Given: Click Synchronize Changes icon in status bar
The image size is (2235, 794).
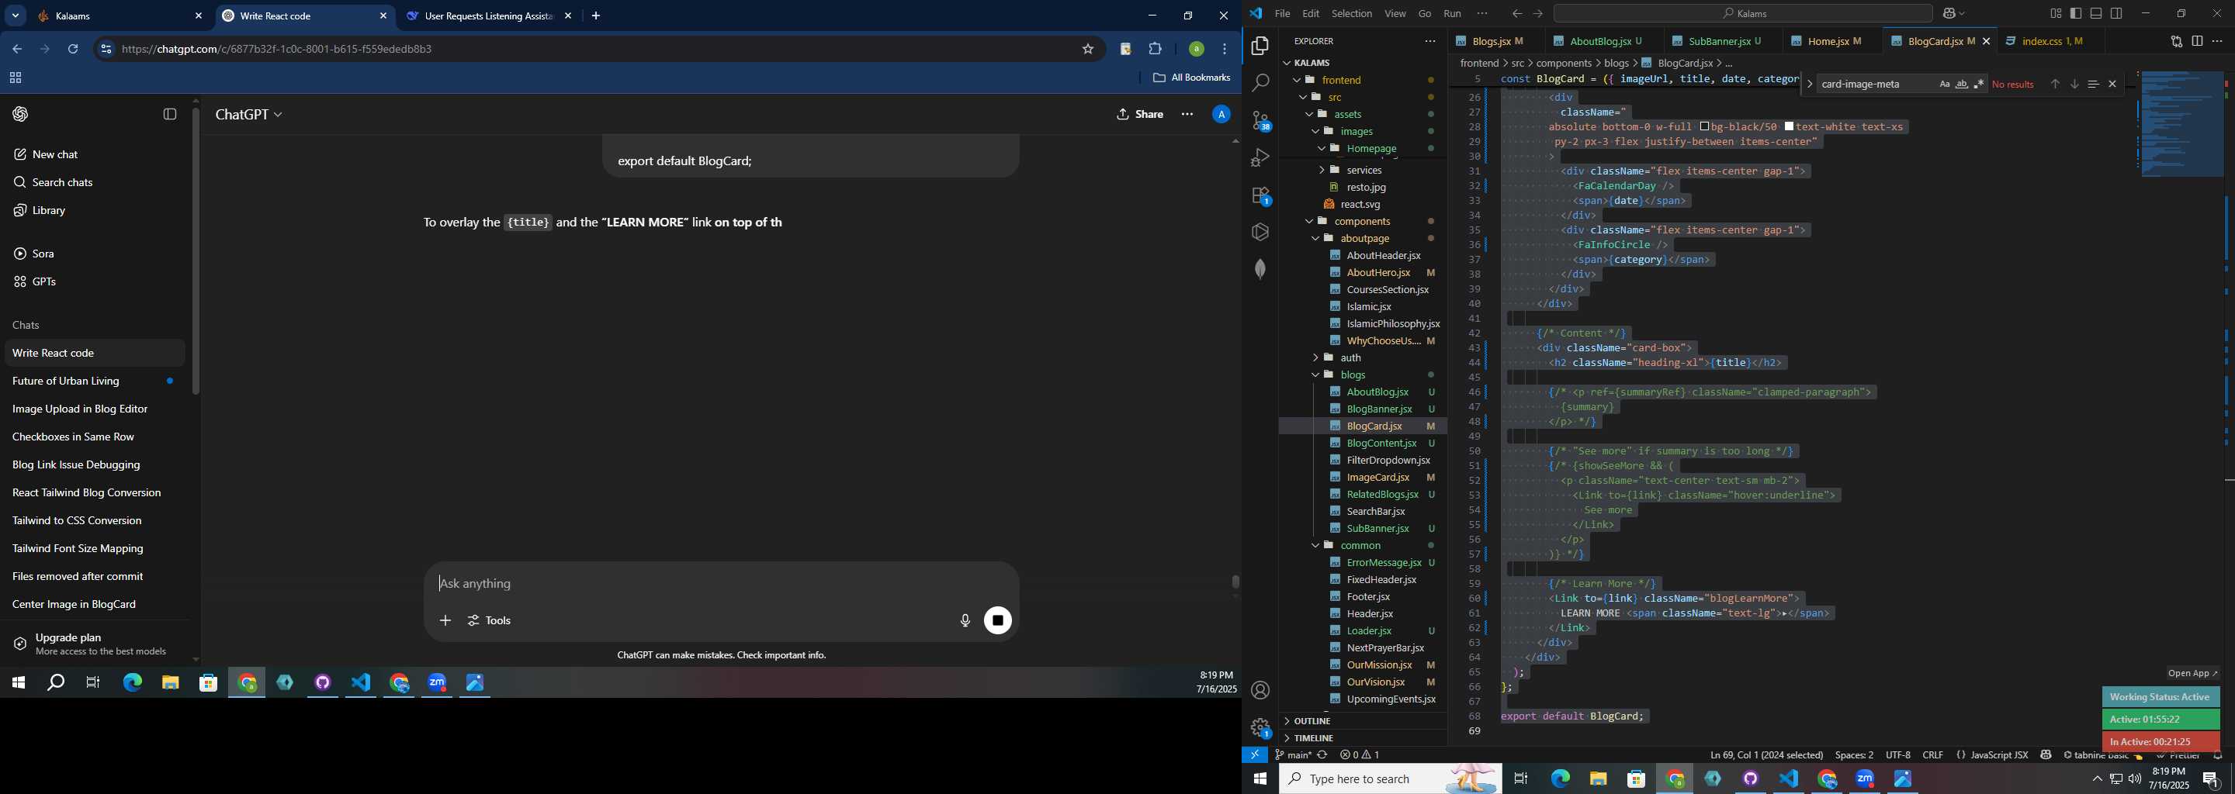Looking at the screenshot, I should (1322, 755).
